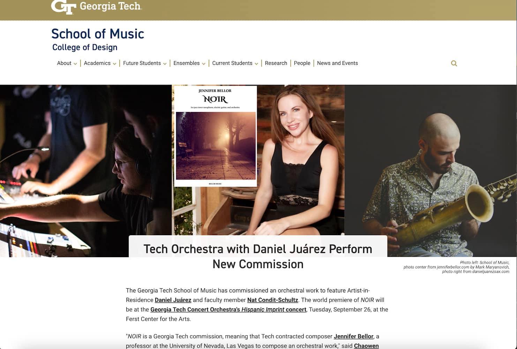Open News and Events page
Viewport: 517px width, 349px height.
pos(337,63)
